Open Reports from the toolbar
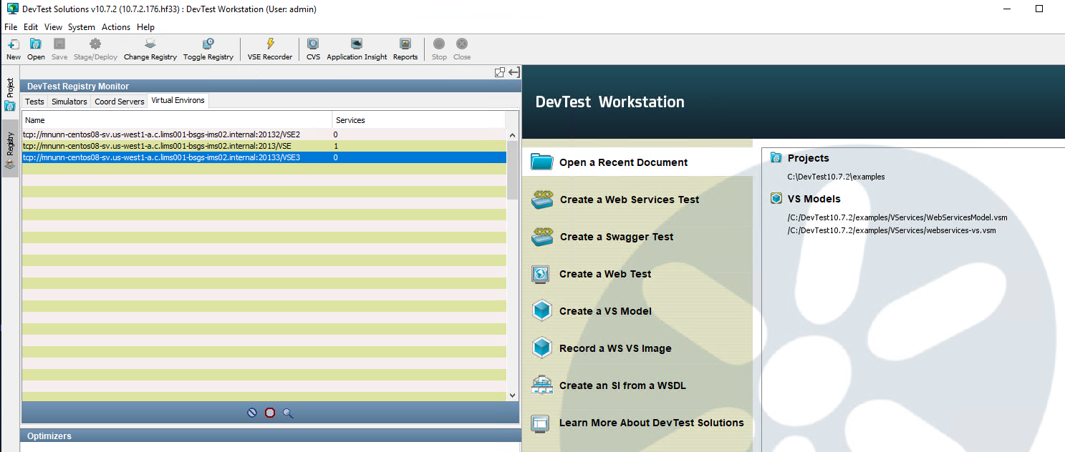The width and height of the screenshot is (1065, 452). tap(405, 49)
